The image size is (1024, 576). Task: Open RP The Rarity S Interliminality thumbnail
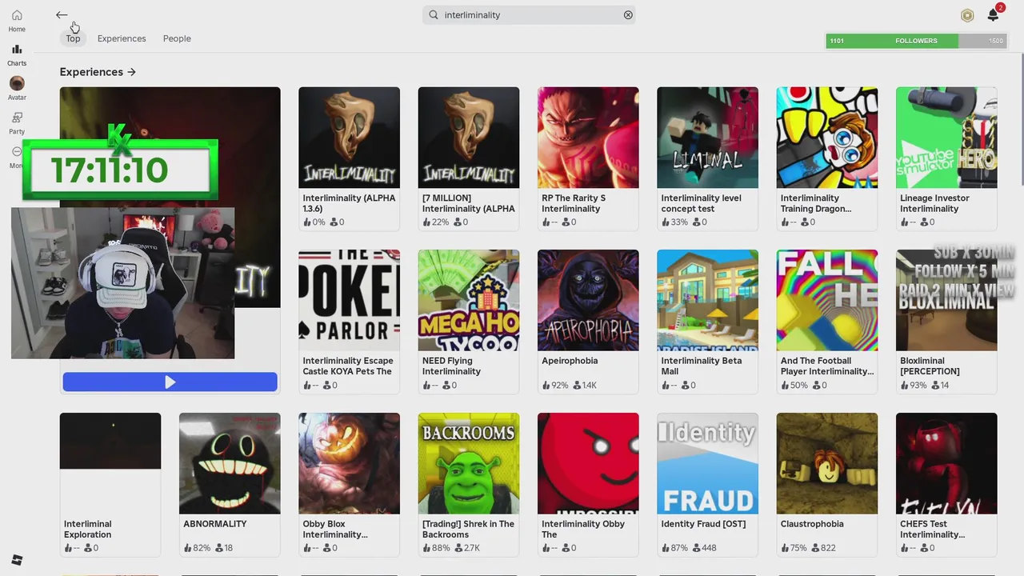coord(588,138)
